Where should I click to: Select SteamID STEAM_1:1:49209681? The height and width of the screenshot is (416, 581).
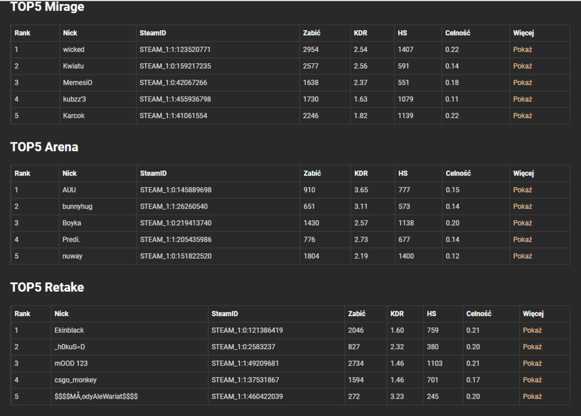coord(245,363)
